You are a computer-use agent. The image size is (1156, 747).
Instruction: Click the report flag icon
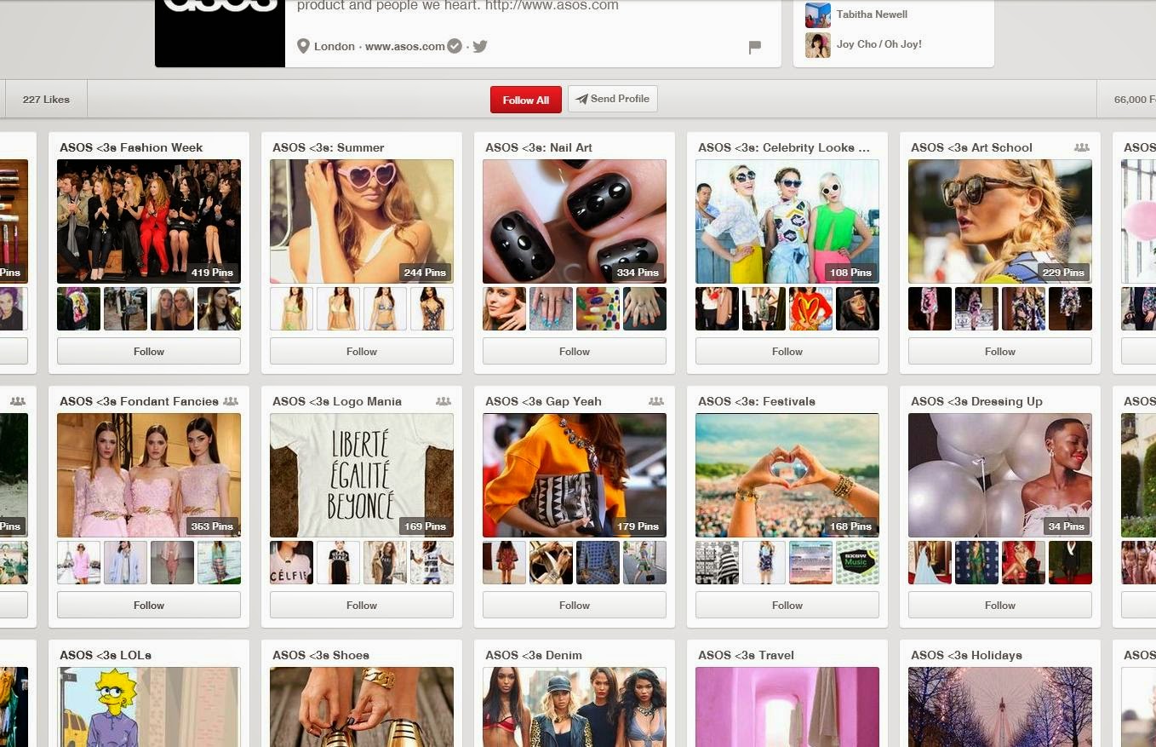tap(754, 47)
